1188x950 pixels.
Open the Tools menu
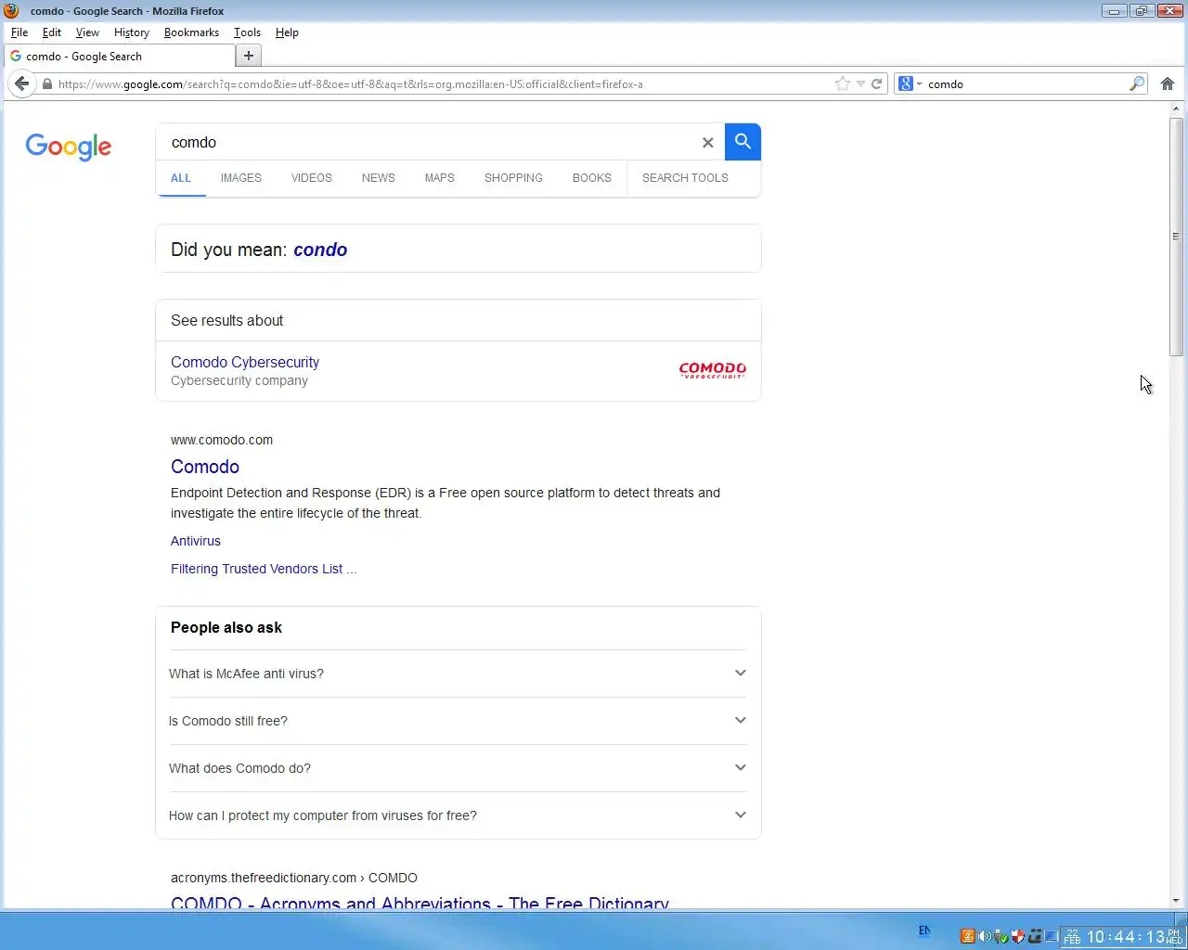(247, 32)
